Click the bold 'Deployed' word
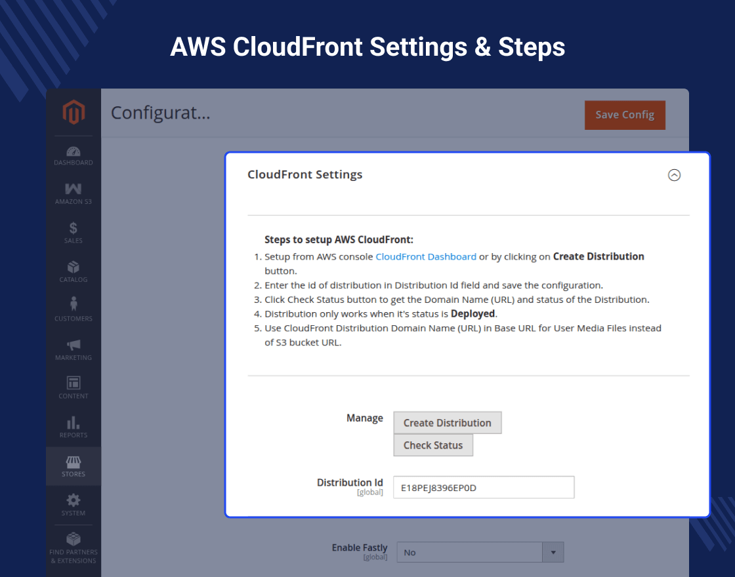Image resolution: width=735 pixels, height=577 pixels. coord(472,314)
